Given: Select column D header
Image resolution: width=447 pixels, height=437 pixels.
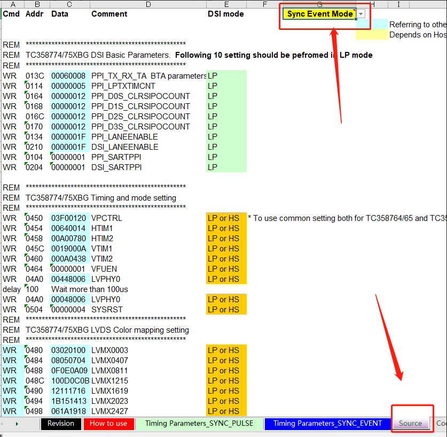Looking at the screenshot, I should [x=148, y=4].
